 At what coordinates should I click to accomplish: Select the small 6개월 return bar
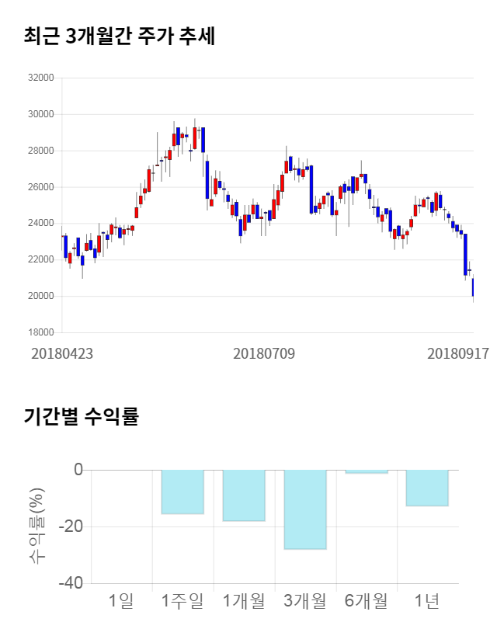[367, 471]
